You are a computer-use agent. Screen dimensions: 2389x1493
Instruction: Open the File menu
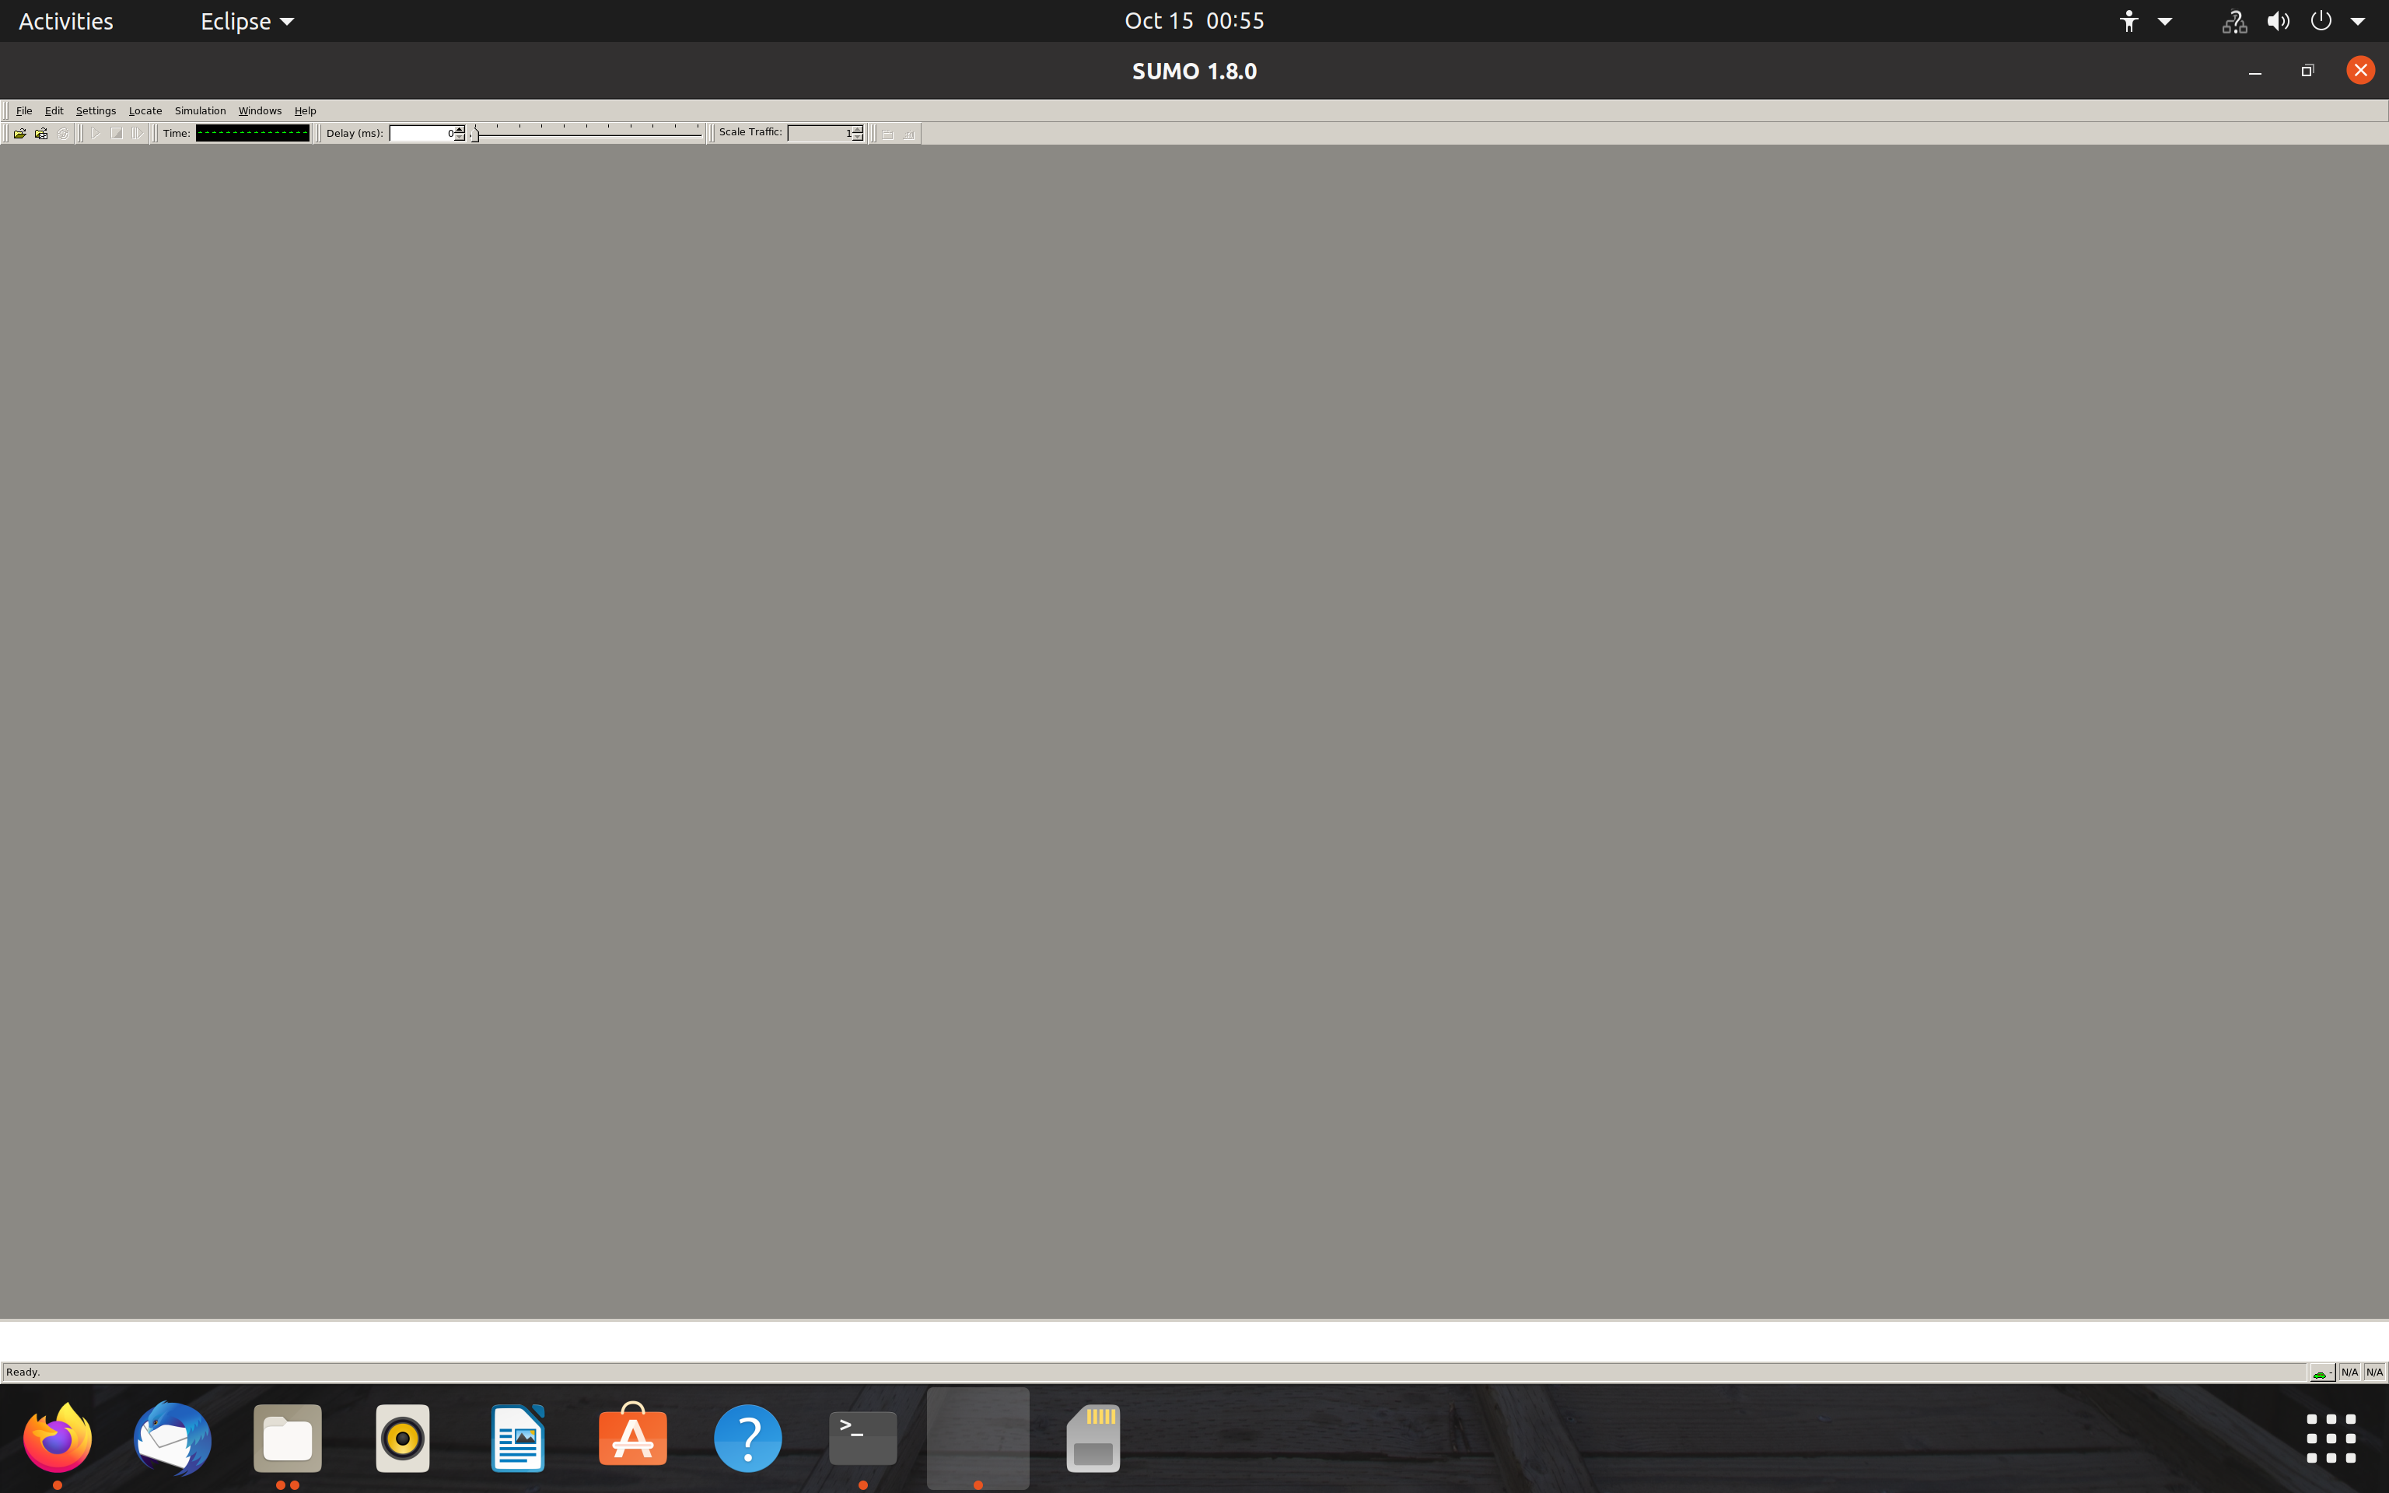[23, 110]
